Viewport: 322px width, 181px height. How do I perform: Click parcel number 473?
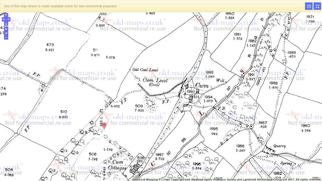[x=50, y=45]
